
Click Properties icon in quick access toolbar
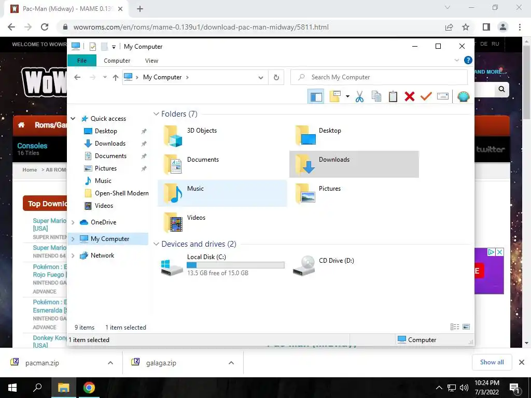coord(92,47)
